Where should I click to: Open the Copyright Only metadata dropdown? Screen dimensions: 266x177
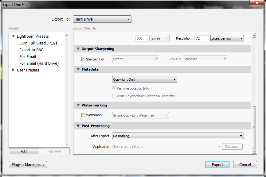click(x=145, y=79)
